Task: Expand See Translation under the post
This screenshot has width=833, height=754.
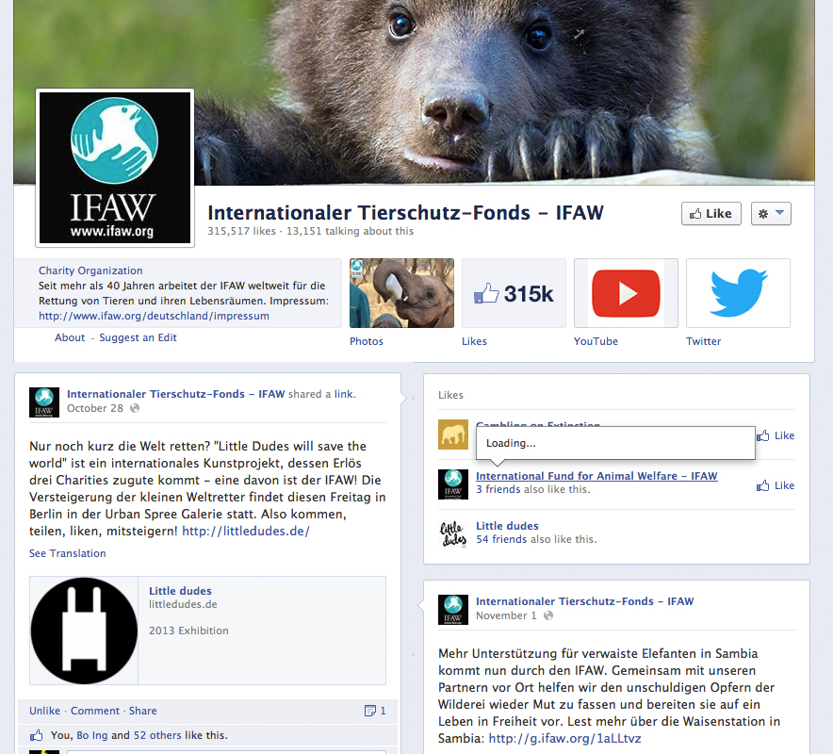Action: click(x=67, y=553)
